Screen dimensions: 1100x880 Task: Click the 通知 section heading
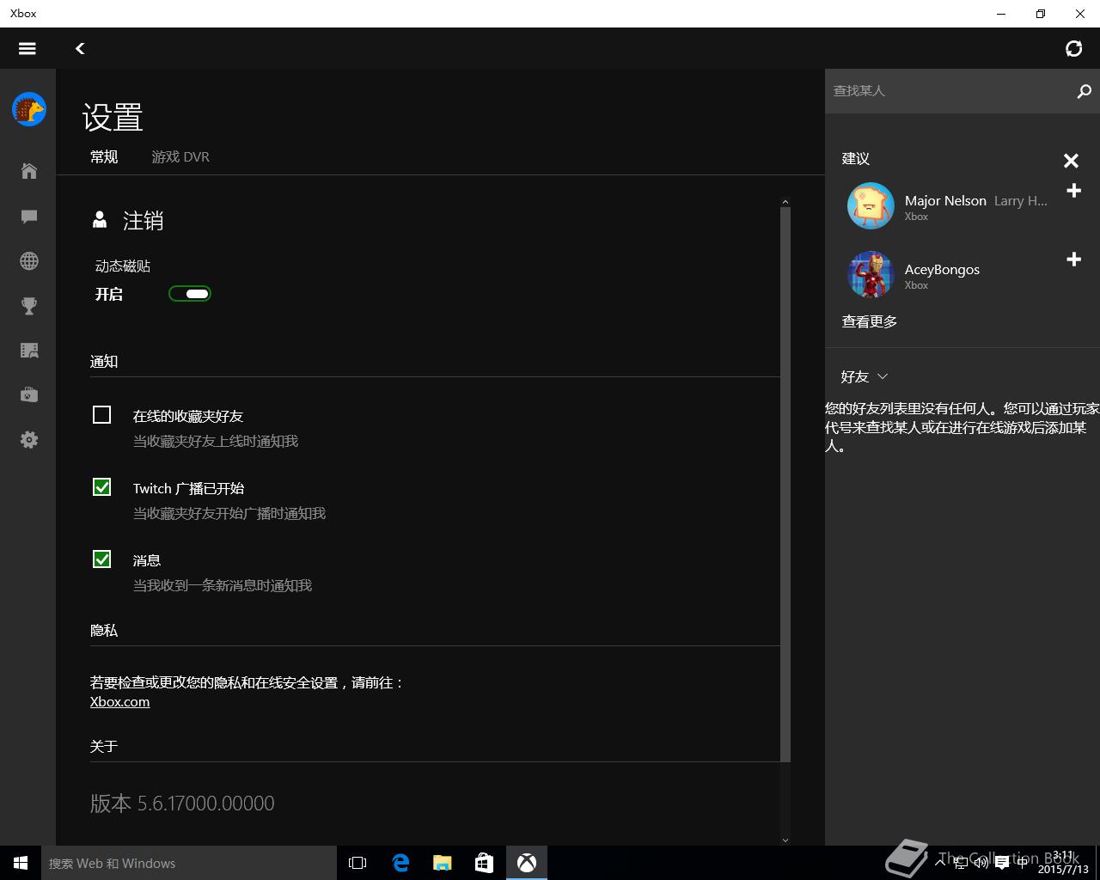[x=104, y=362]
